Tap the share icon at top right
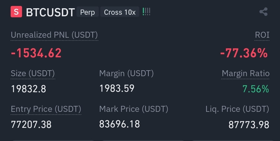The image size is (280, 141). [x=263, y=12]
